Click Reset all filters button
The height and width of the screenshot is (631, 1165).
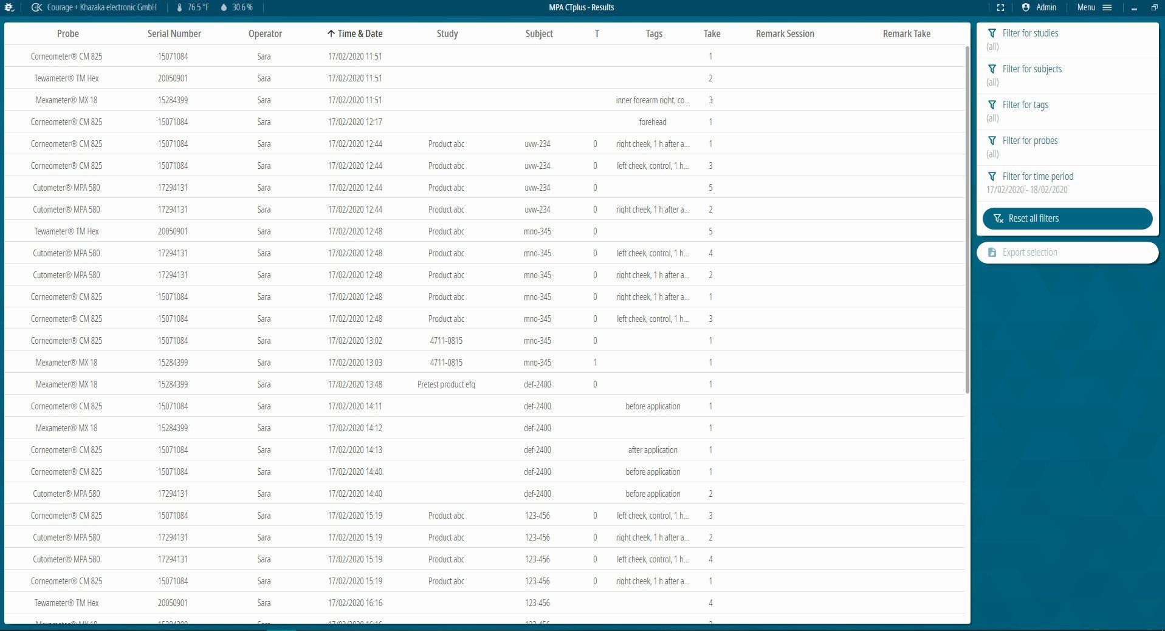[1067, 218]
